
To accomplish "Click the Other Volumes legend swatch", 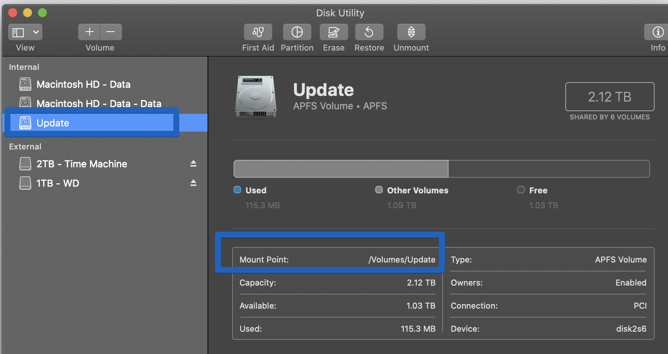I will tap(379, 190).
